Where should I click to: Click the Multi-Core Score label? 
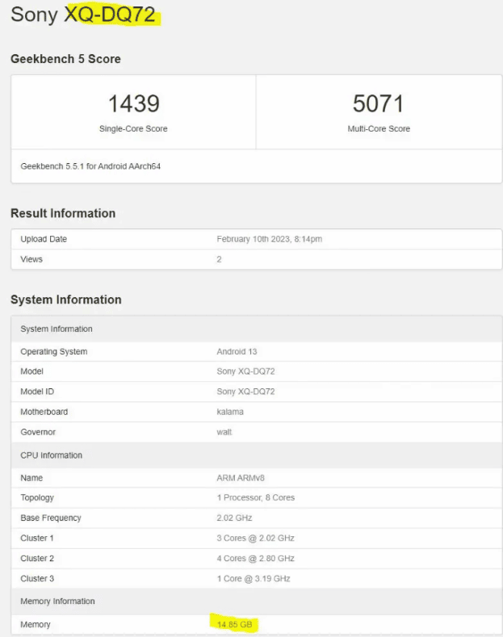tap(378, 129)
